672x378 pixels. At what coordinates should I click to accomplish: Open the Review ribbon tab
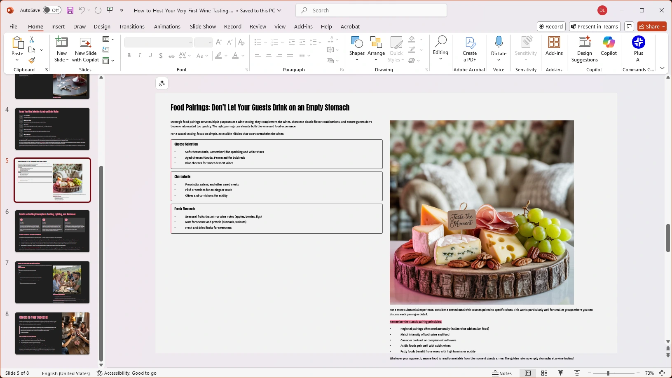[x=258, y=26]
